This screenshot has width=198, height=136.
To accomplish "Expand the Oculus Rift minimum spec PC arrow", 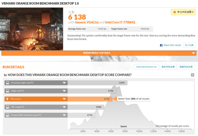I will coord(64,115).
